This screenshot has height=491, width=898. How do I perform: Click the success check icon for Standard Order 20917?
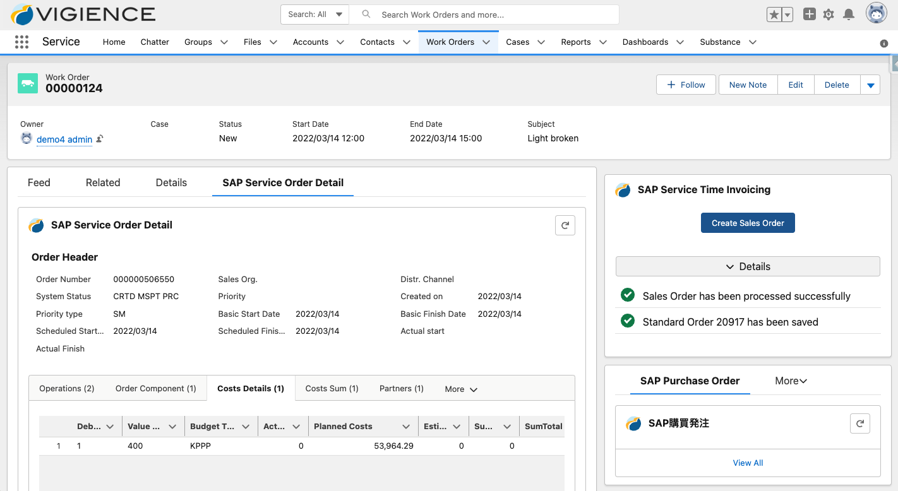(x=628, y=321)
